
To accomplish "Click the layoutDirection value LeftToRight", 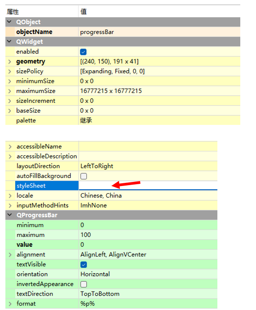I will (97, 166).
